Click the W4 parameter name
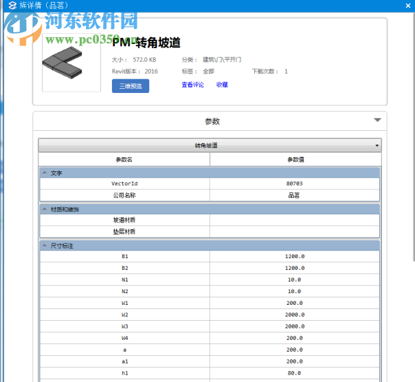415x382 pixels. 125,338
